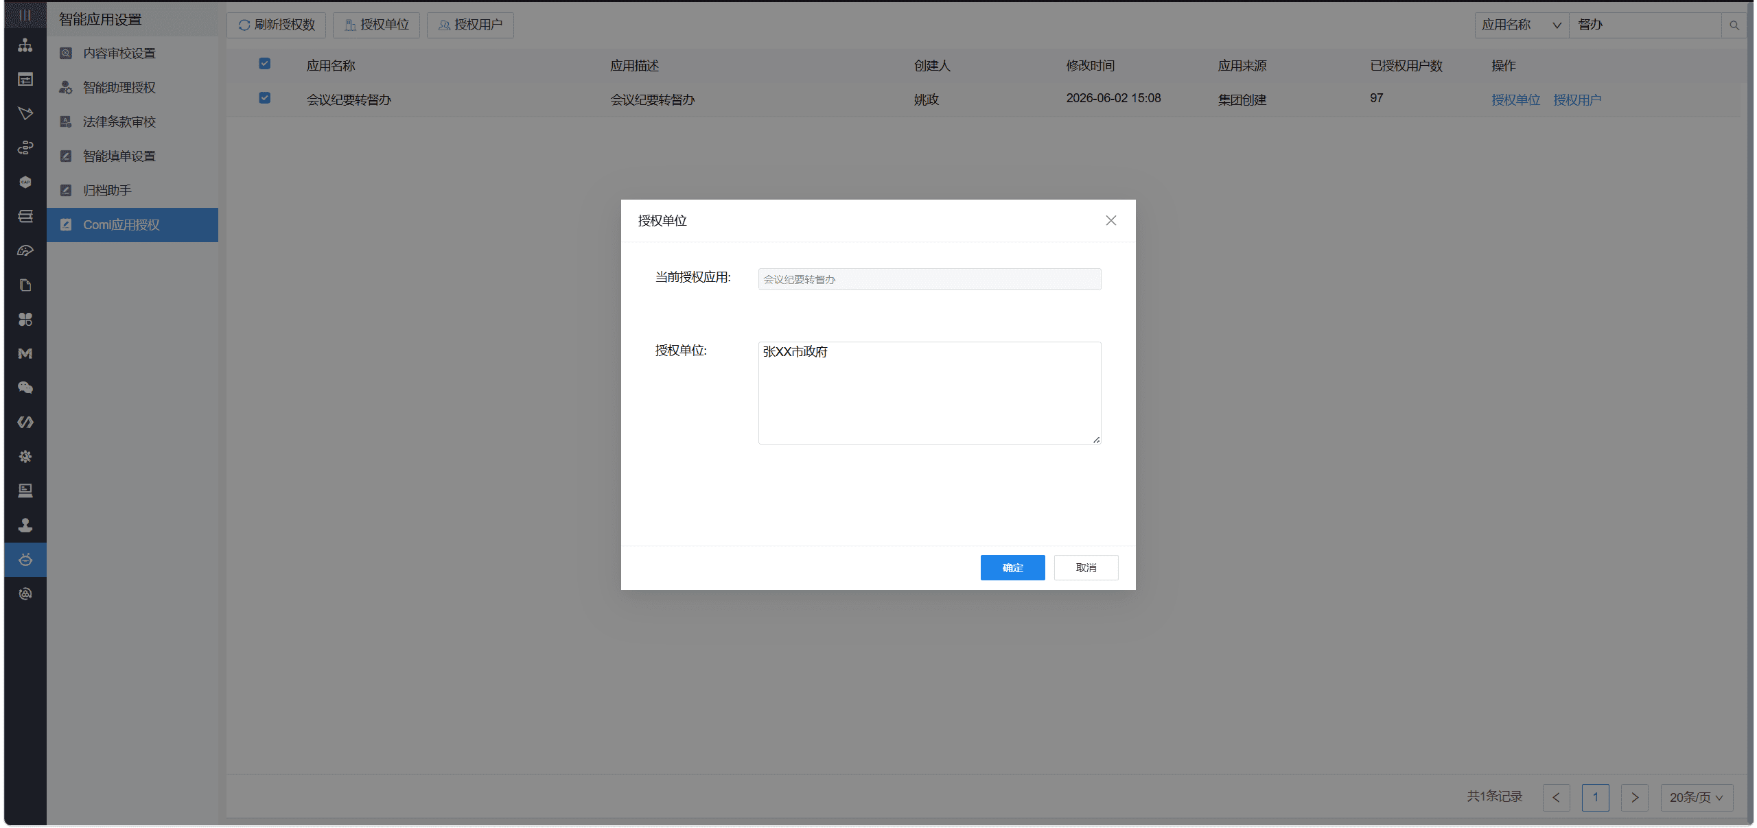This screenshot has width=1757, height=828.
Task: Click the 内容审校设置 icon
Action: (x=66, y=54)
